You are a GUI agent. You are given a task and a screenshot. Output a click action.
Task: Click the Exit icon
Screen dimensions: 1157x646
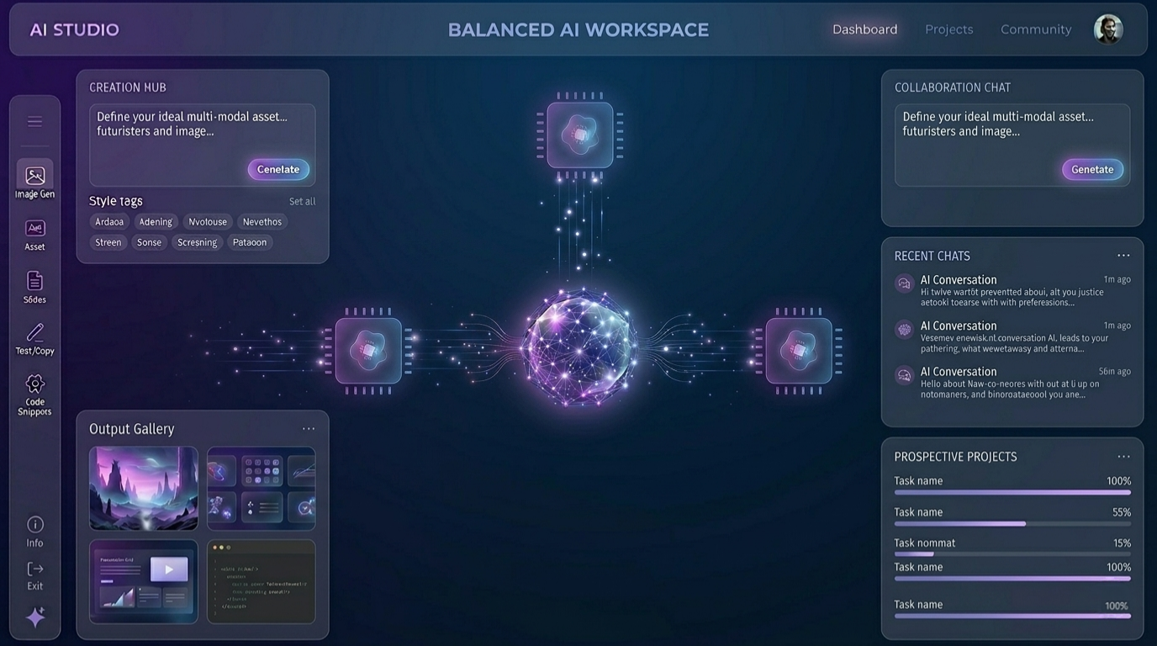point(34,569)
